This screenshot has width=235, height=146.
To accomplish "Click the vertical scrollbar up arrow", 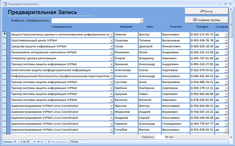I will click(231, 9).
